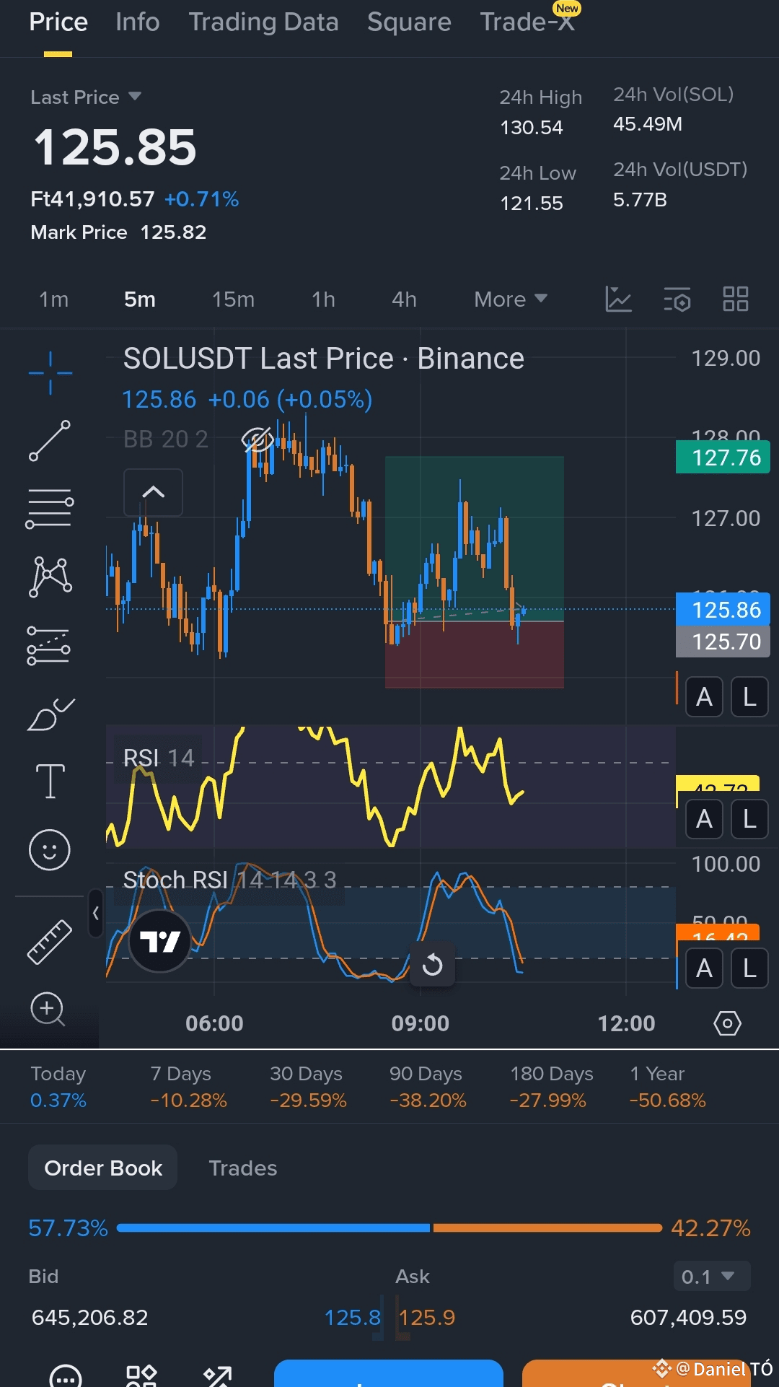Tap the Stoch RSI 14 14 3 3 label

pyautogui.click(x=229, y=880)
